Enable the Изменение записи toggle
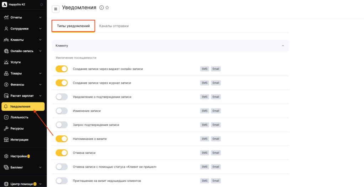Image resolution: width=364 pixels, height=187 pixels. pos(61,111)
